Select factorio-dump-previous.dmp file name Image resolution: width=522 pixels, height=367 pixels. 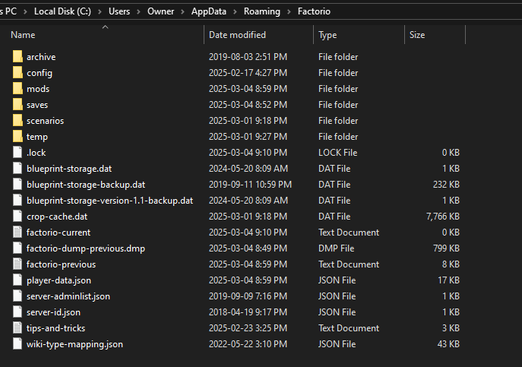86,248
